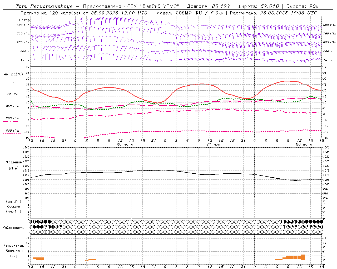Click the model name COSMO-RU / 6.6км

[200, 13]
